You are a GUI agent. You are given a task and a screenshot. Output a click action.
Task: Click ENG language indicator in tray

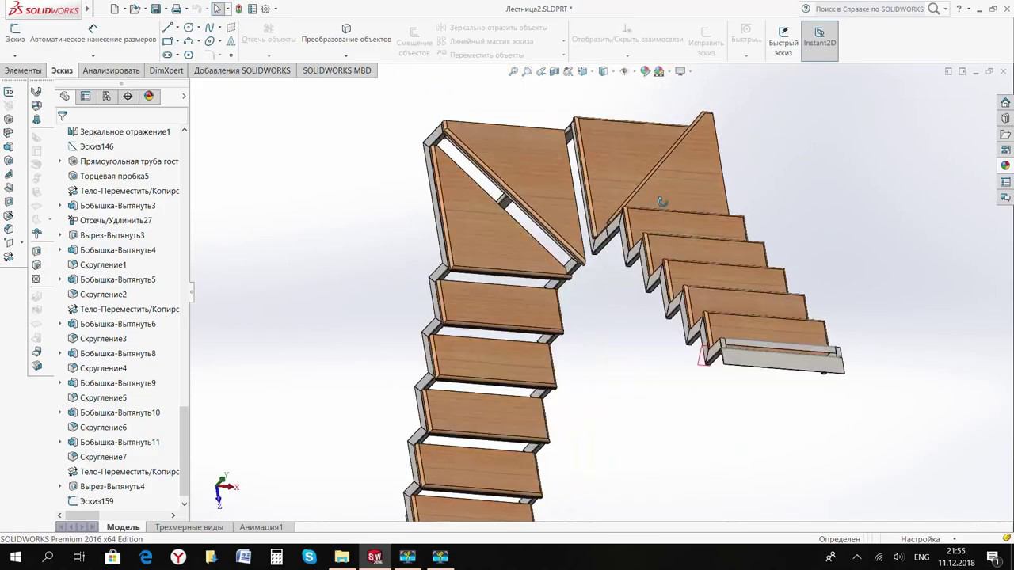pos(921,557)
